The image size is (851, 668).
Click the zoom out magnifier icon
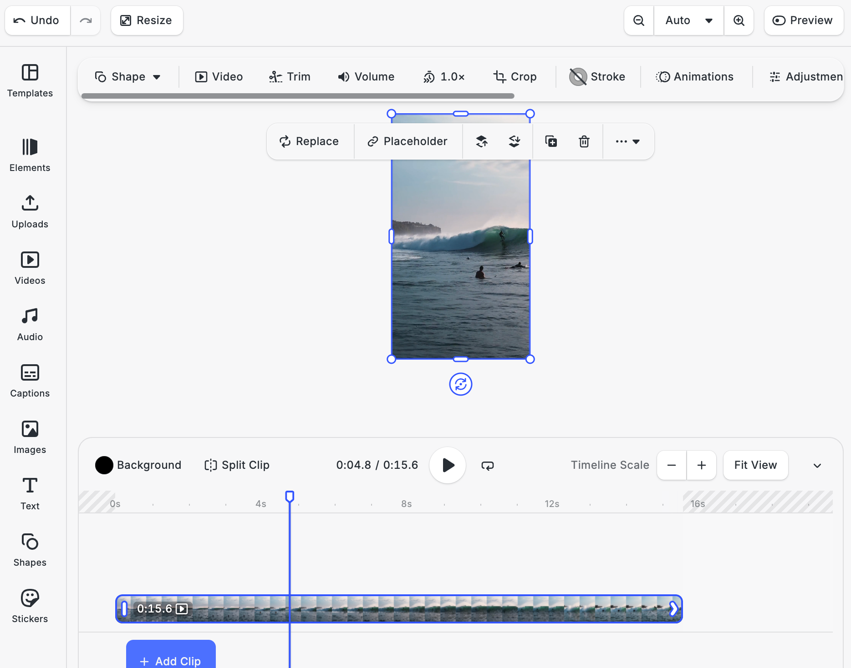tap(639, 20)
